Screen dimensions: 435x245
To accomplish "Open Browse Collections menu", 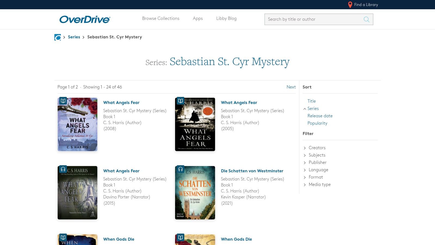I will pos(161,19).
